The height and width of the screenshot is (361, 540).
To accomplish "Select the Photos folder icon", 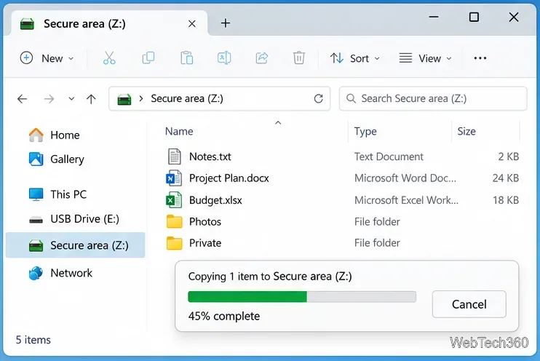I will point(174,221).
